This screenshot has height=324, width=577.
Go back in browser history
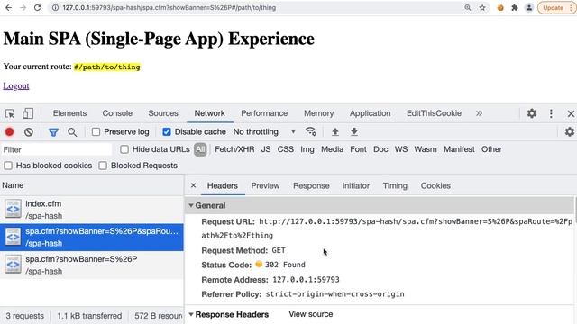[x=8, y=8]
